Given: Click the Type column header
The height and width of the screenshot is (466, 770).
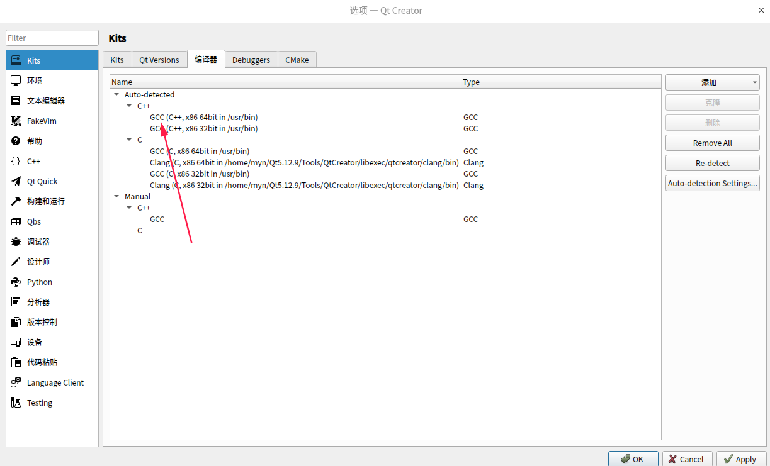Looking at the screenshot, I should point(561,82).
